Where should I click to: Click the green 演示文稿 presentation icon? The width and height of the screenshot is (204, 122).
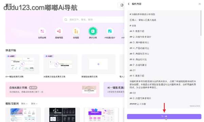pos(93,31)
